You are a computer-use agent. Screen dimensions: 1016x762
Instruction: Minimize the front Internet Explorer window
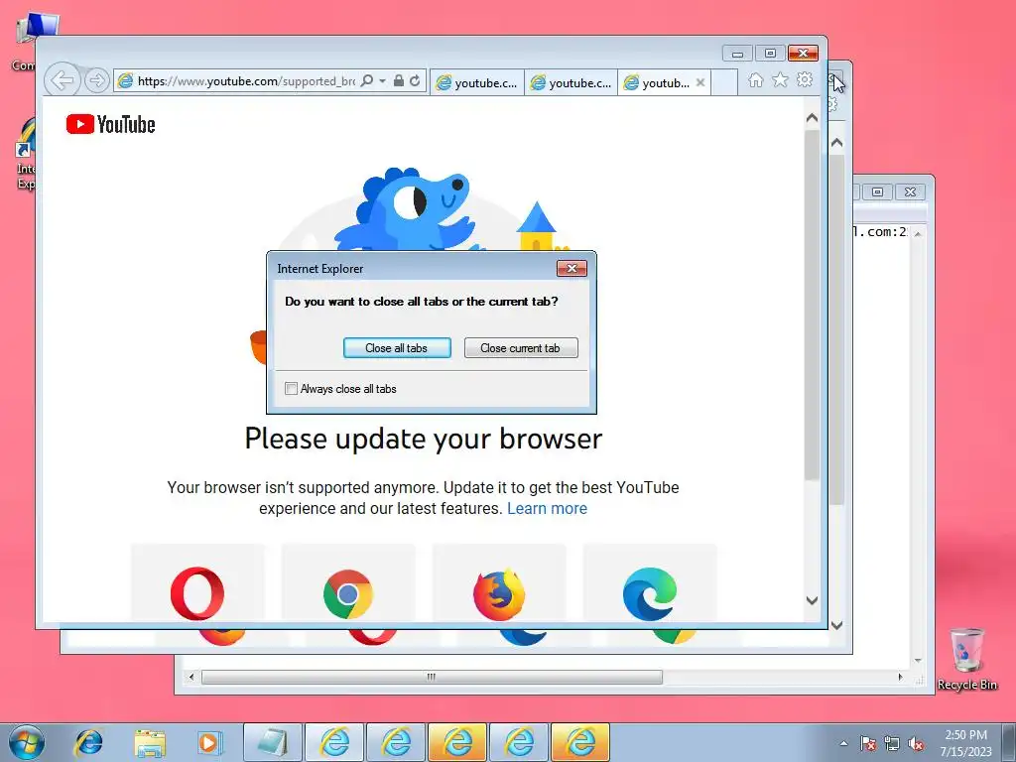tap(737, 54)
